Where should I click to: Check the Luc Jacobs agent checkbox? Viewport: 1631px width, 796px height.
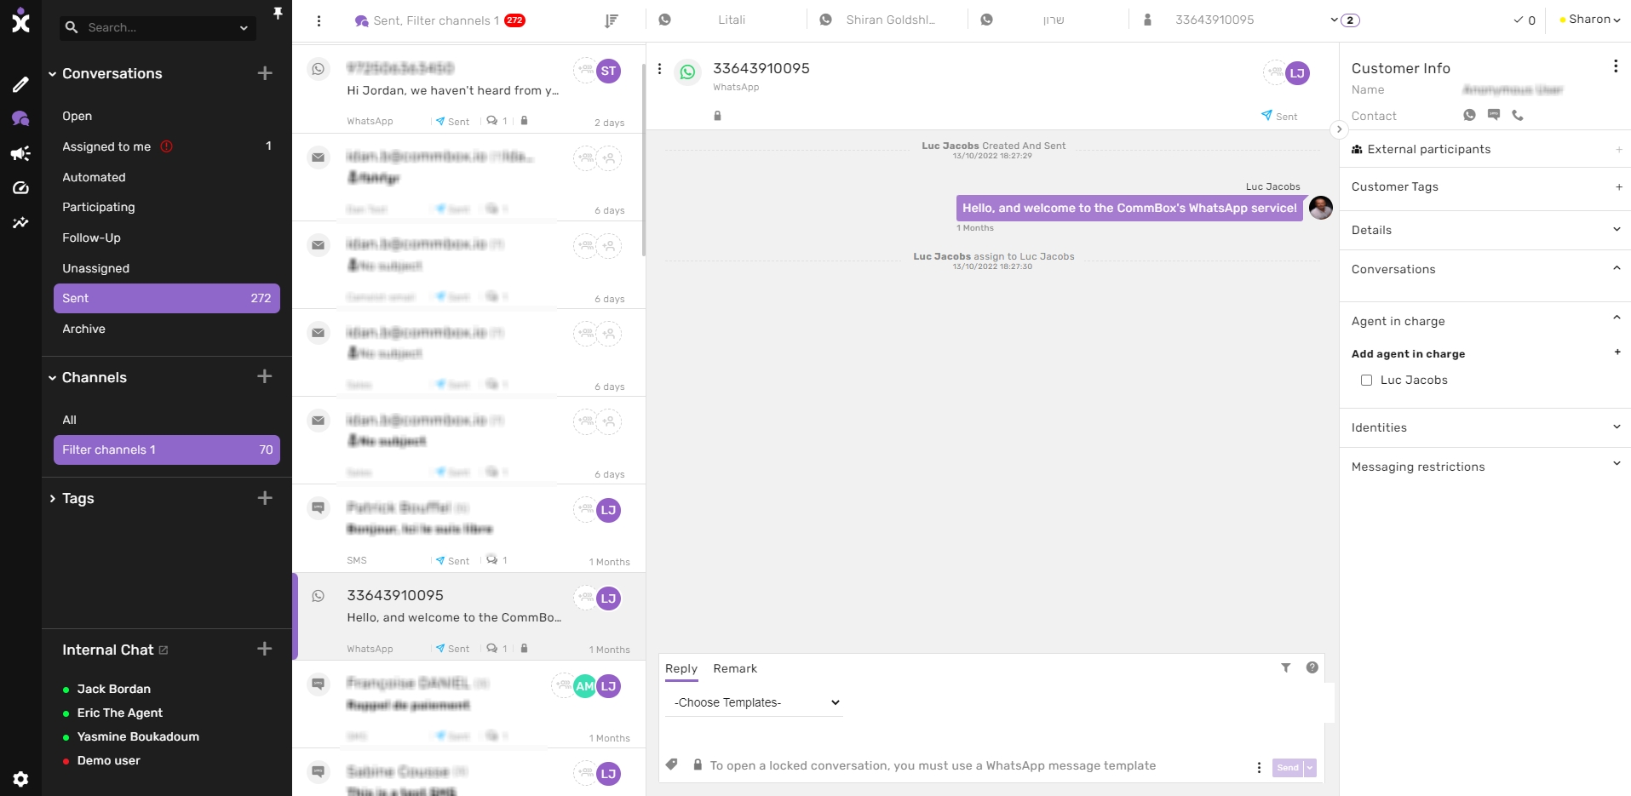(1367, 380)
